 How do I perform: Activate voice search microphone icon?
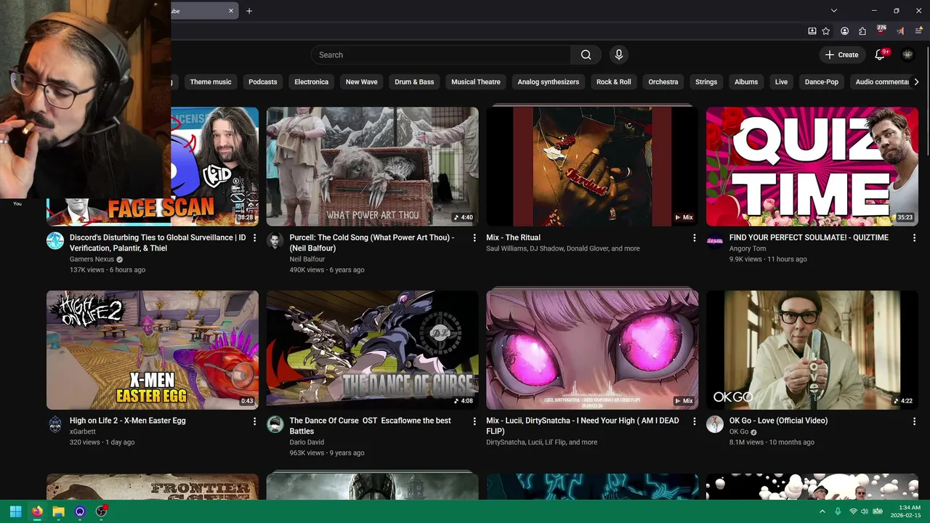coord(619,54)
